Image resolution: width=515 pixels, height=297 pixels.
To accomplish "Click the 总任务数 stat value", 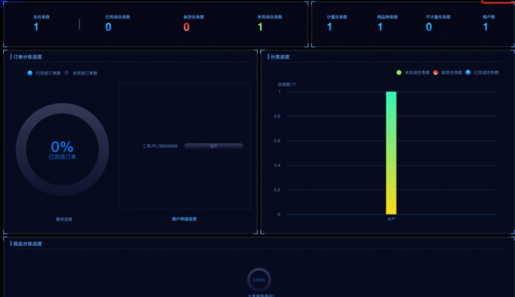I will (x=36, y=27).
